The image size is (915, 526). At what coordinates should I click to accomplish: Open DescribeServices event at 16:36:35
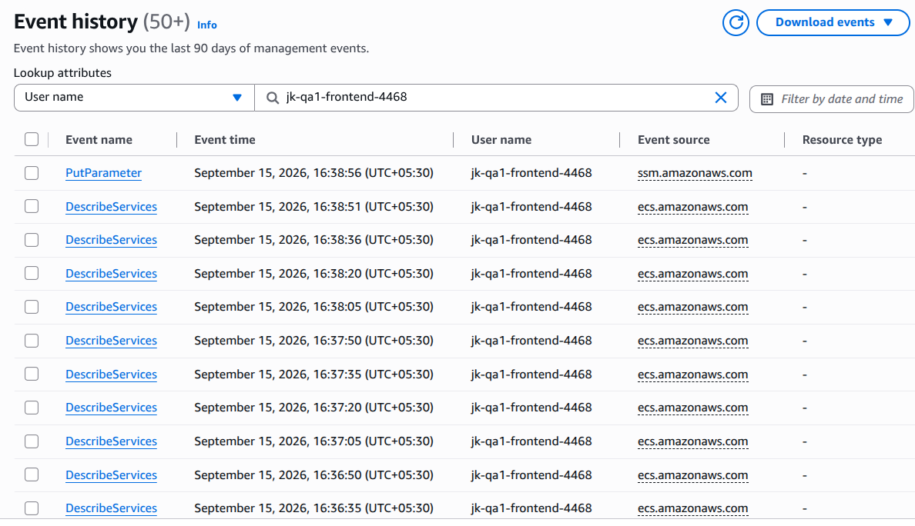click(111, 508)
